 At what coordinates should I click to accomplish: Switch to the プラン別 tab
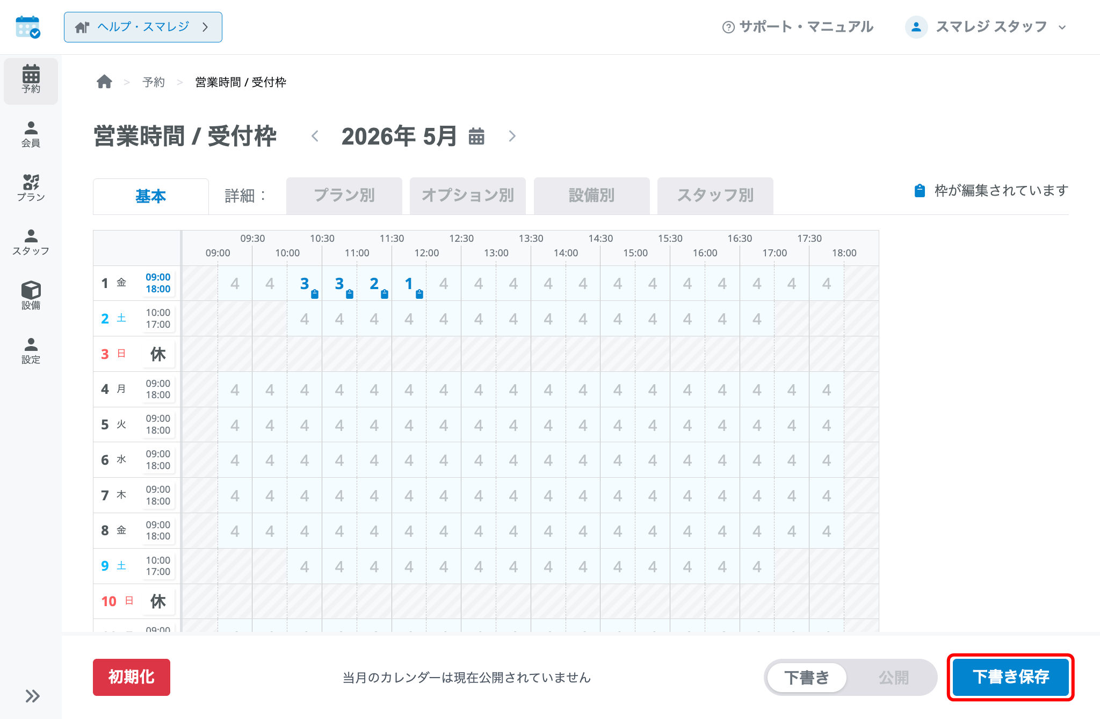pyautogui.click(x=344, y=196)
